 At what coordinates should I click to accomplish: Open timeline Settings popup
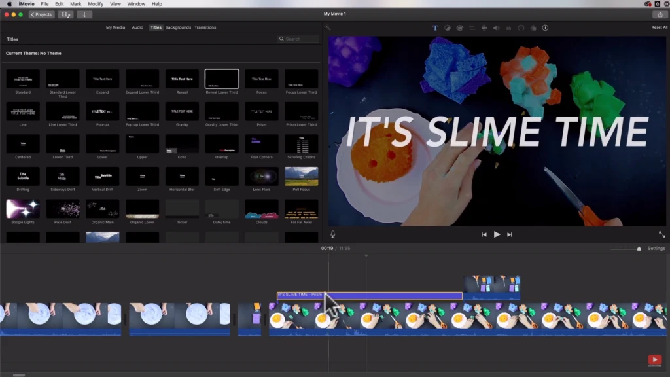(656, 249)
